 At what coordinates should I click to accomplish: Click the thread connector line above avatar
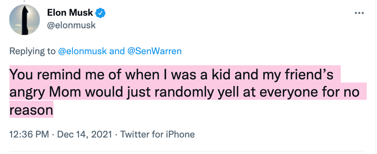[24, 1]
